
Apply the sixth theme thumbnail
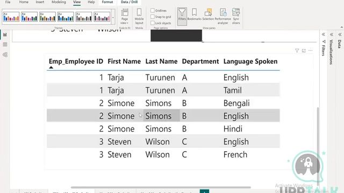click(x=102, y=17)
